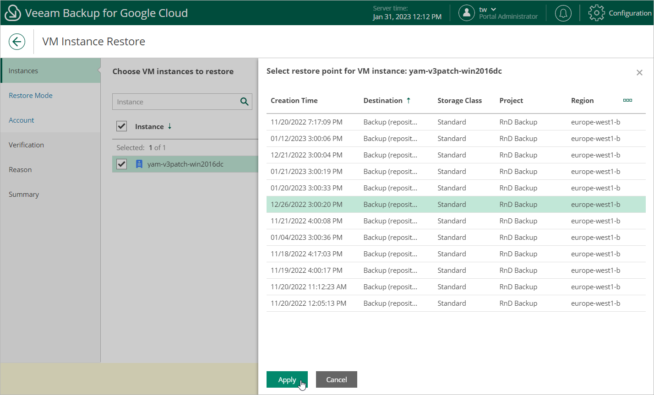Click the Cancel button

337,379
